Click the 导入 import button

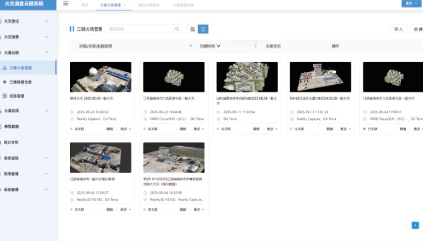[398, 29]
